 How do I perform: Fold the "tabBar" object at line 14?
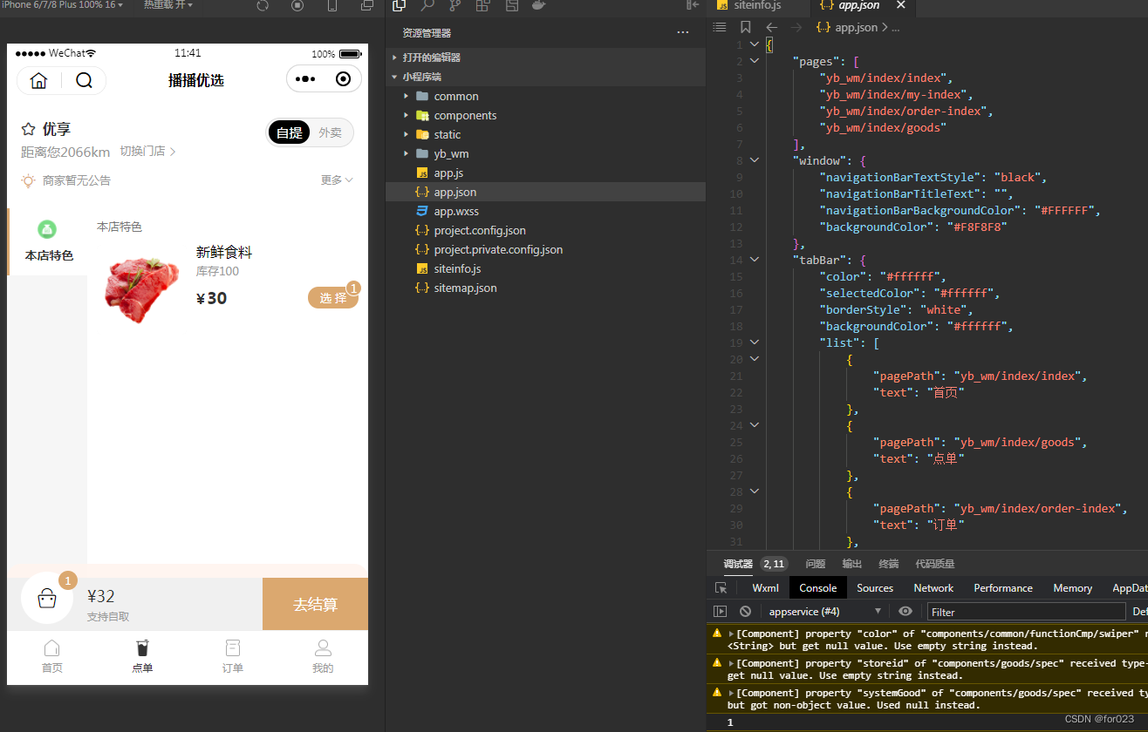[x=755, y=260]
